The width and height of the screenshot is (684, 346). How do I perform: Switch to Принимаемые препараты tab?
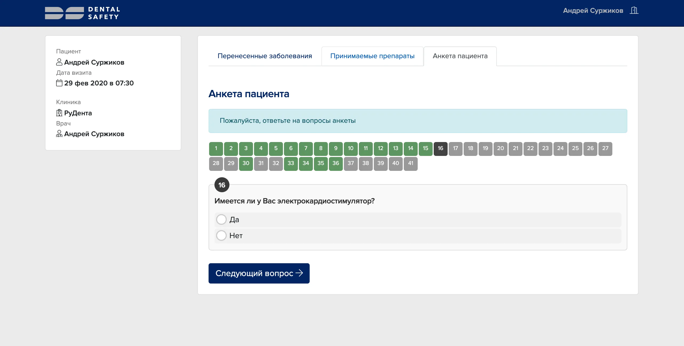[x=372, y=56]
